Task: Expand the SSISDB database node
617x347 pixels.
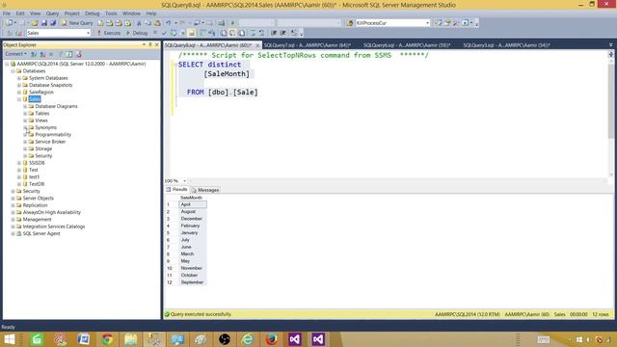Action: coord(19,163)
